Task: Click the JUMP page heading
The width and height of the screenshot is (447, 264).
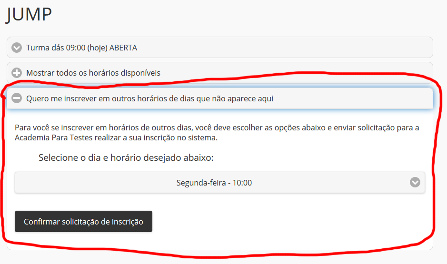Action: (29, 14)
